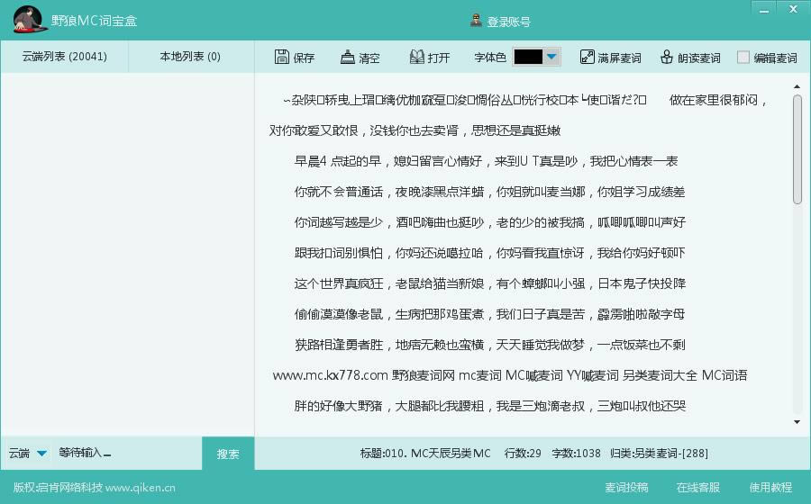Switch to the 本地列表 (0) tab
Viewport: 811px width, 504px height.
point(190,57)
